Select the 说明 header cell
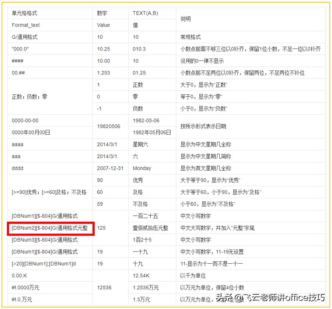 tap(185, 19)
